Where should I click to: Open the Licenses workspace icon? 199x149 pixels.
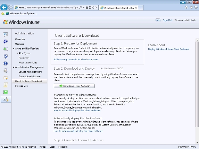6,78
